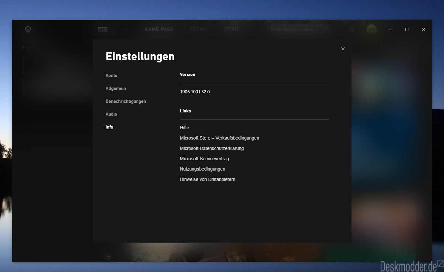Select Allgemein settings category
This screenshot has width=444, height=272.
click(x=116, y=88)
